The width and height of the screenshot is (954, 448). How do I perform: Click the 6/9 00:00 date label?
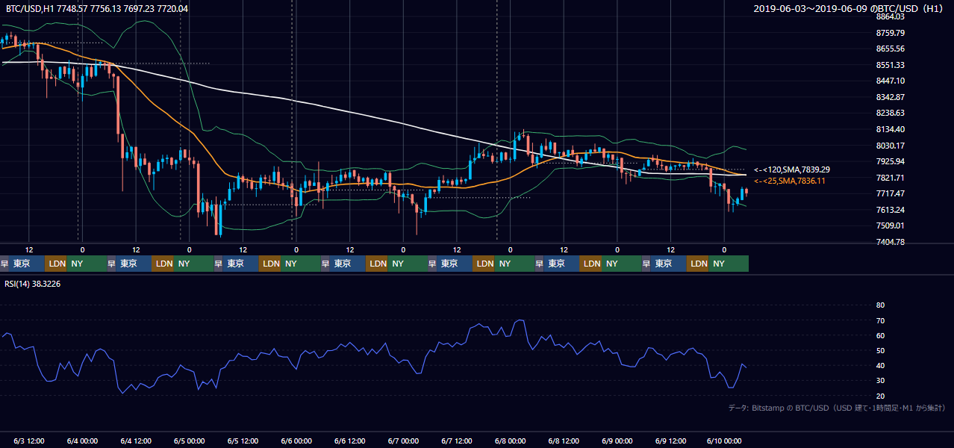click(x=617, y=441)
